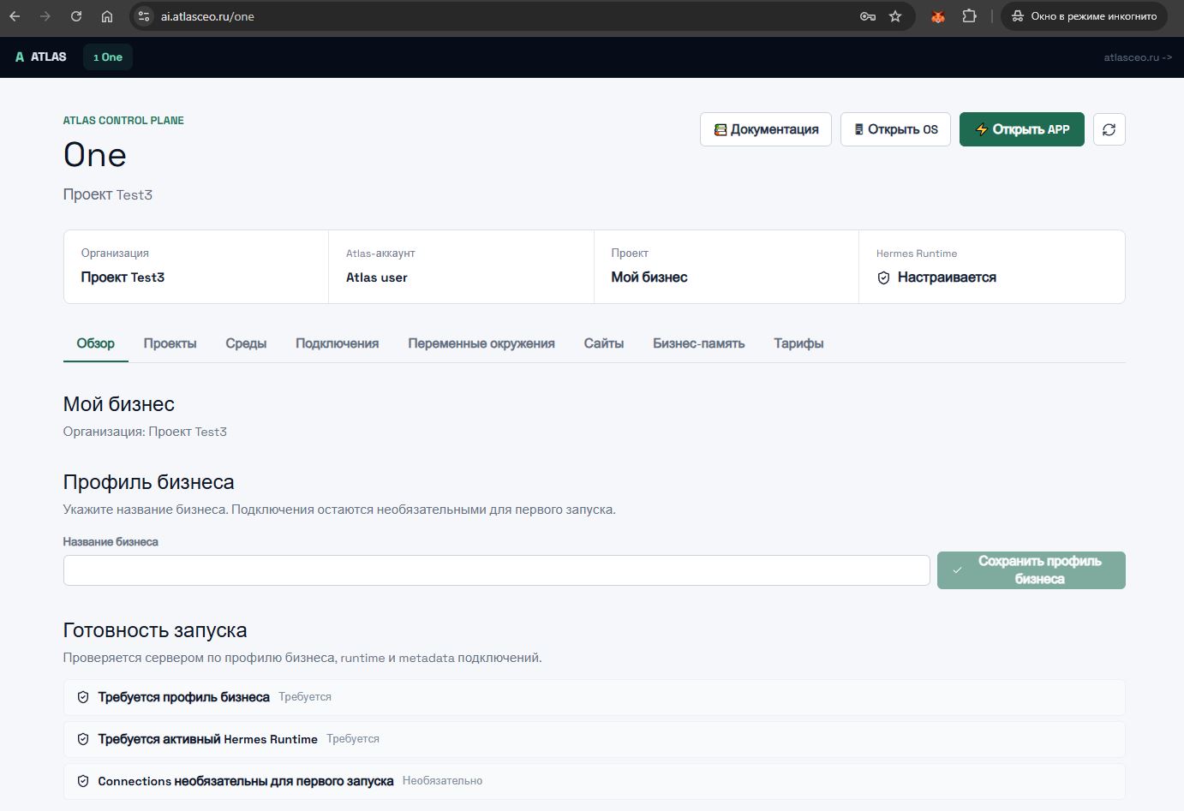
Task: Open the Сайты tab
Action: tap(604, 343)
